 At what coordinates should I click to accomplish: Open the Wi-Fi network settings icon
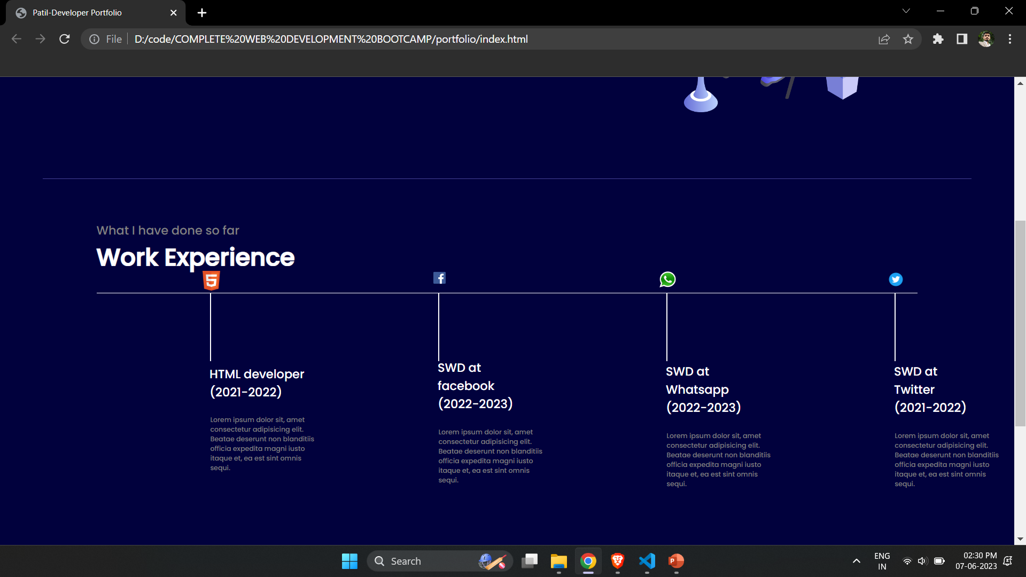click(x=907, y=561)
